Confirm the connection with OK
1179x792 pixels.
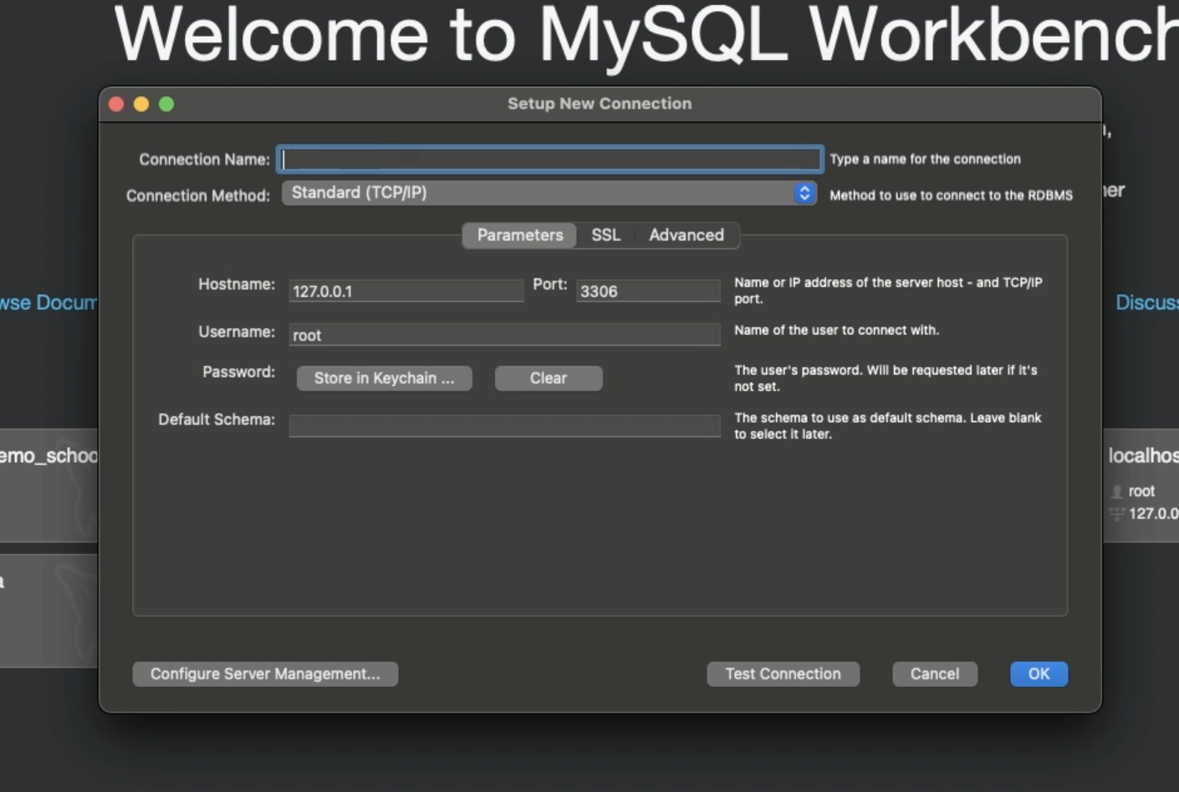tap(1039, 674)
